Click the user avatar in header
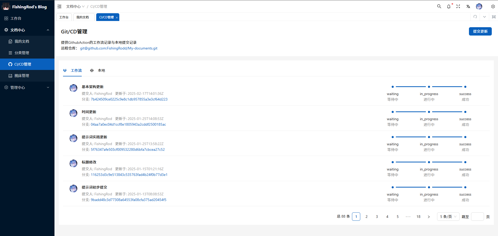498x236 pixels. tap(479, 6)
